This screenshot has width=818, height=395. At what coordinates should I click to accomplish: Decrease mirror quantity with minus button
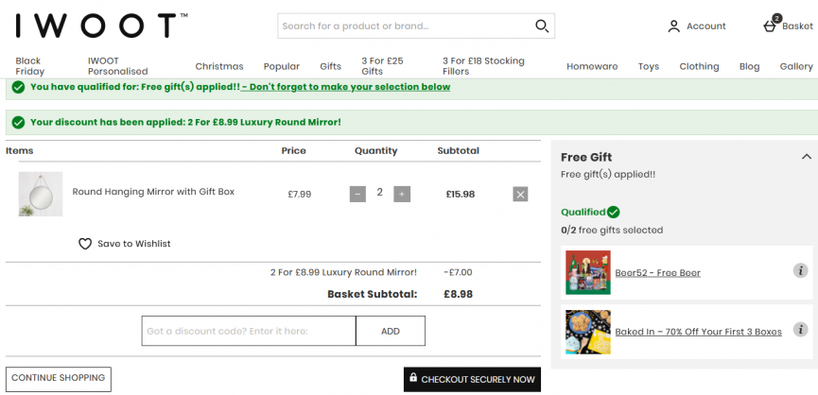tap(357, 195)
